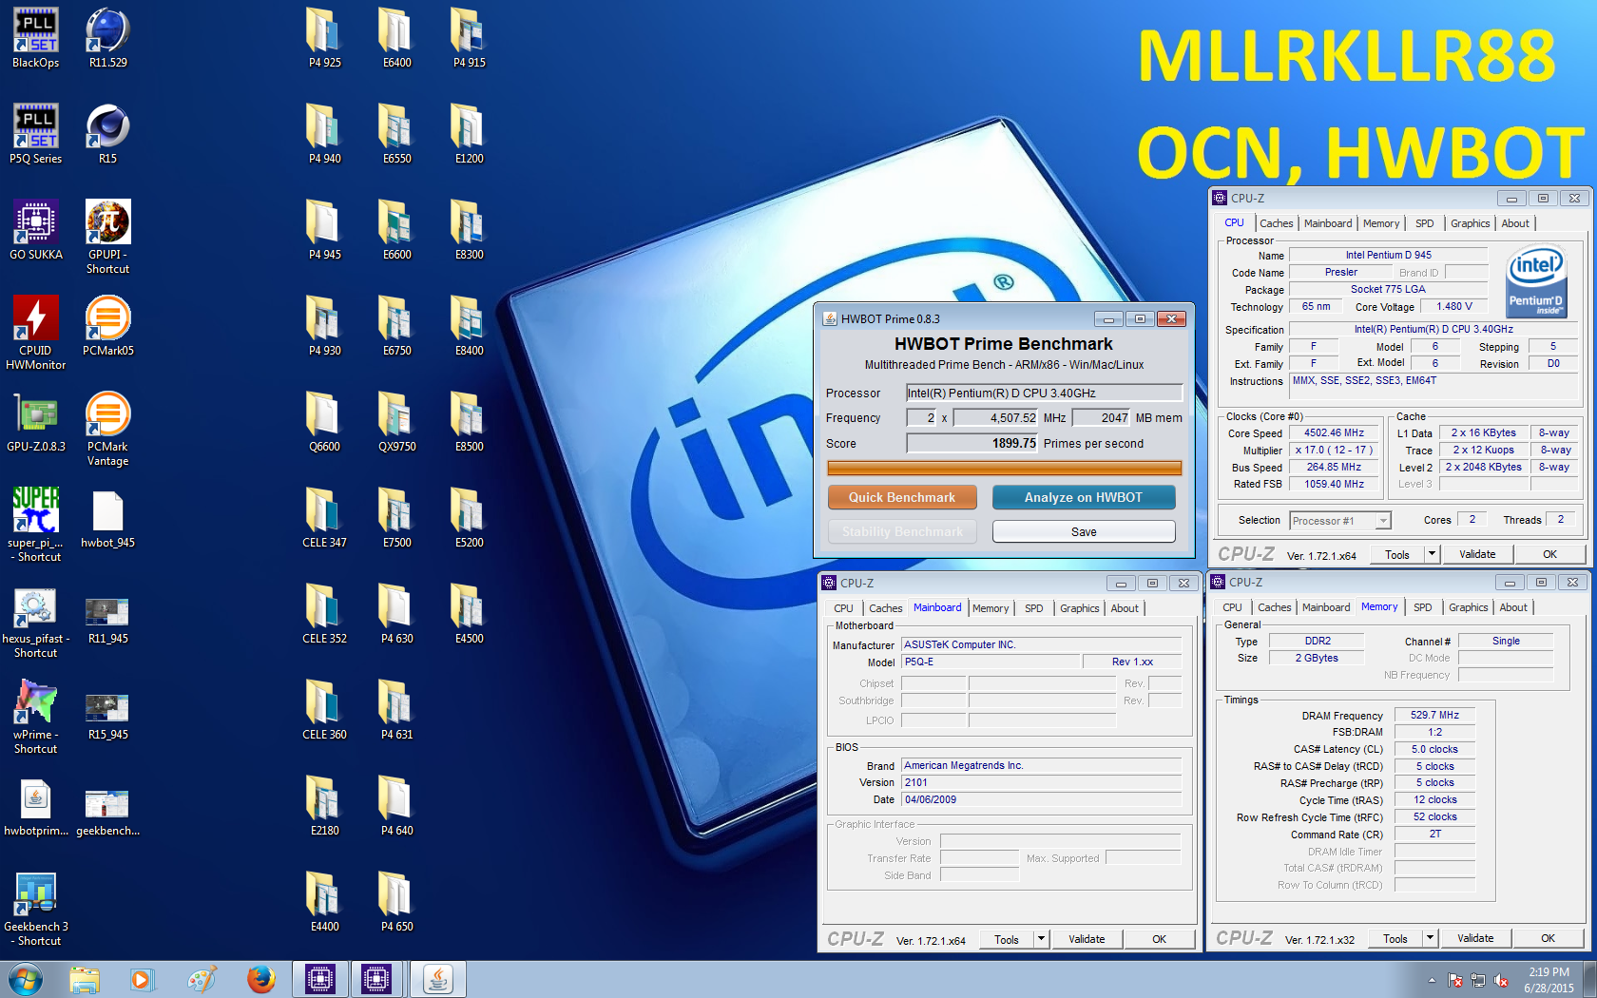Switch to Graphics tab in top CPU-Z window
This screenshot has height=998, width=1597.
[x=1470, y=223]
